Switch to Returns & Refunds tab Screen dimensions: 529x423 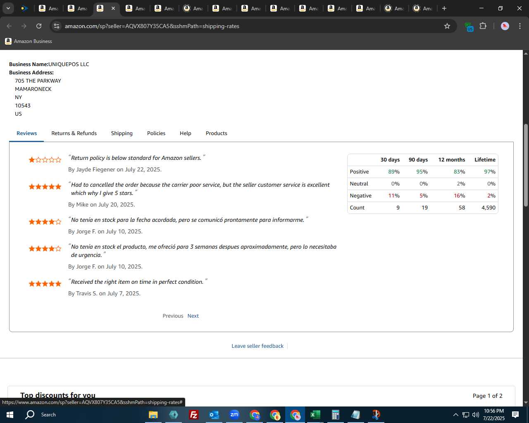point(74,133)
